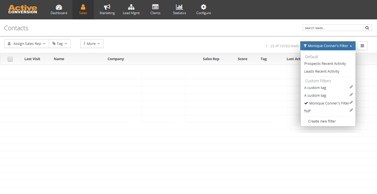Edit Monique Conner's Filter via pencil

tap(351, 103)
